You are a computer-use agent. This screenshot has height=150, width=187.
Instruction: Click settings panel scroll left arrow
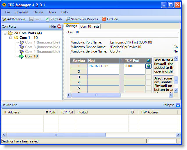click(69, 95)
